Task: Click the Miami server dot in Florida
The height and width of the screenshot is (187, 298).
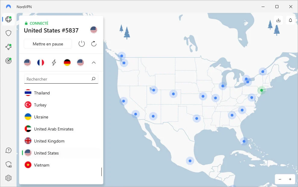Action: pyautogui.click(x=244, y=141)
